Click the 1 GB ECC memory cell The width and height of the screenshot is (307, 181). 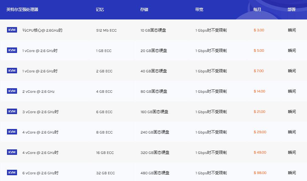pos(104,51)
